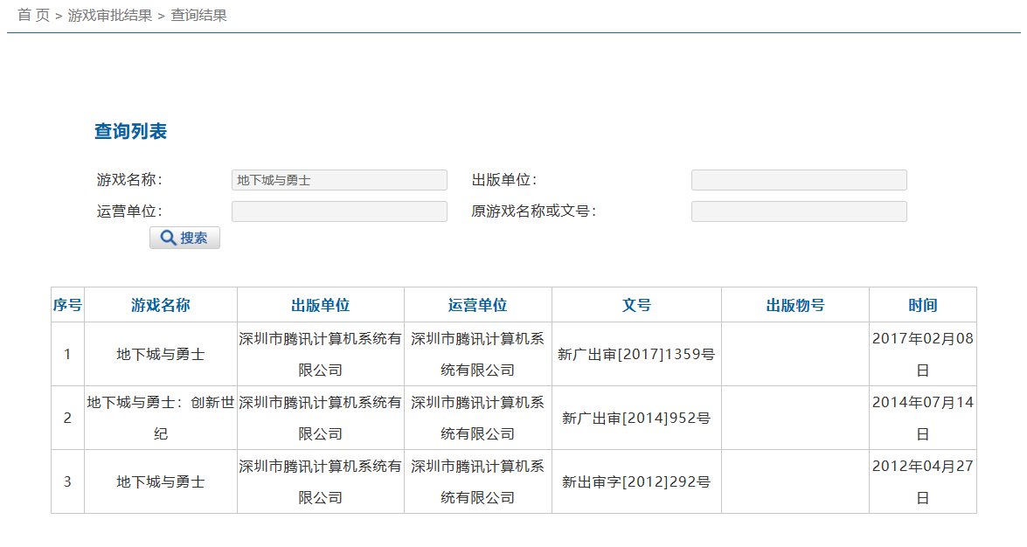
Task: Click the 查询结果 breadcrumb text
Action: coord(198,15)
